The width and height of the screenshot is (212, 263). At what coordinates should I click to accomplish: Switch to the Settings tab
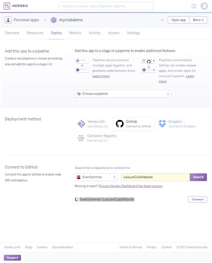pos(133,33)
